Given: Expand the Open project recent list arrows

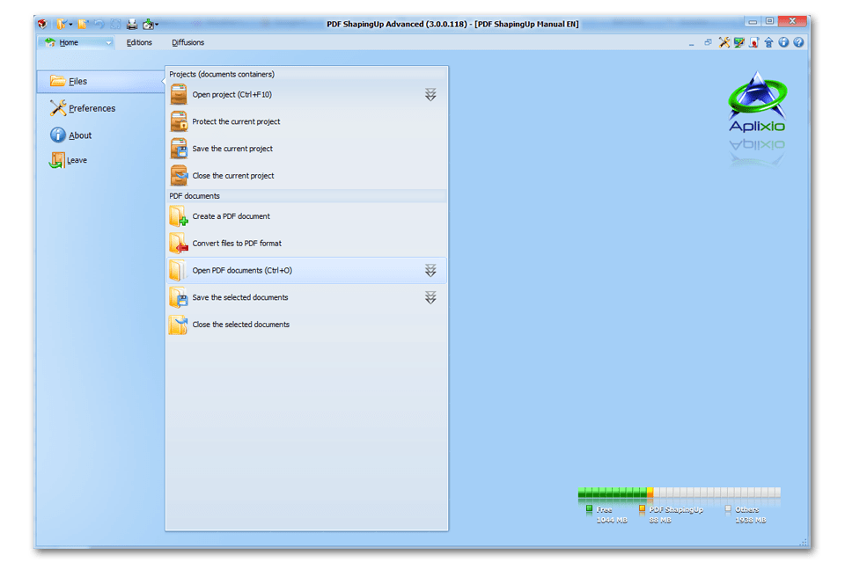Looking at the screenshot, I should click(430, 95).
